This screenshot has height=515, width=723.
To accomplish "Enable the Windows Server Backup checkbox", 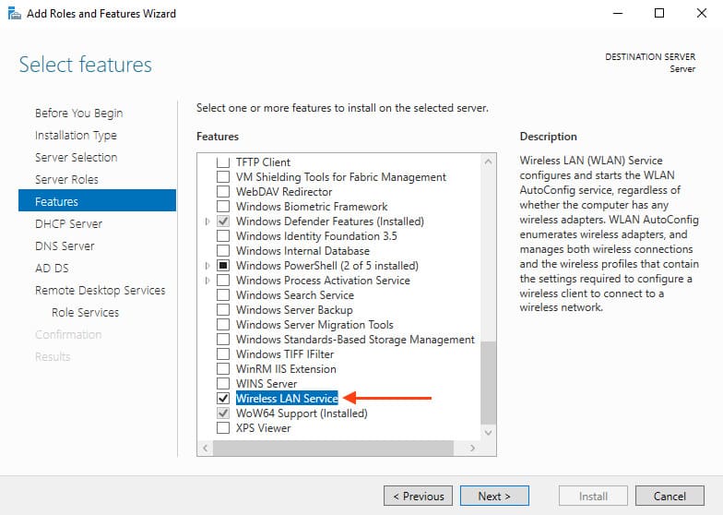I will point(223,309).
